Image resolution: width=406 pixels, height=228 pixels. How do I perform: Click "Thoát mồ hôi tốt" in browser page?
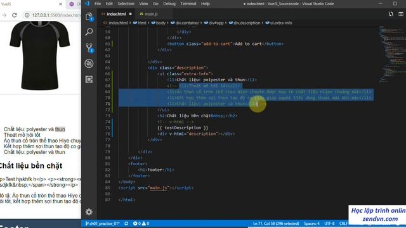(22, 135)
